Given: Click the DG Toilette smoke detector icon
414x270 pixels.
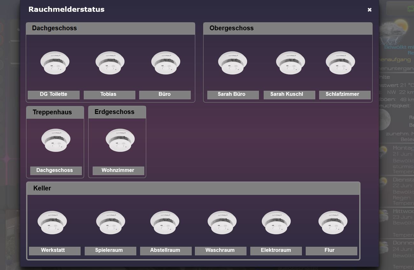Looking at the screenshot, I should (55, 63).
